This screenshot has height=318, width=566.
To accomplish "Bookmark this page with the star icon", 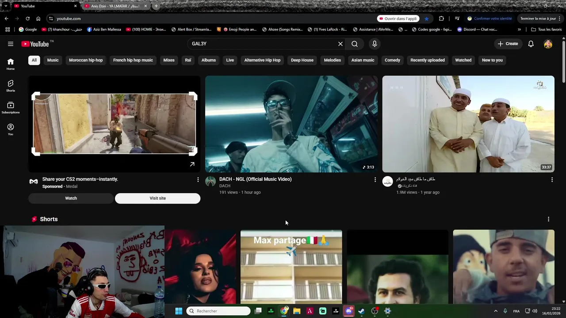I will (x=426, y=19).
